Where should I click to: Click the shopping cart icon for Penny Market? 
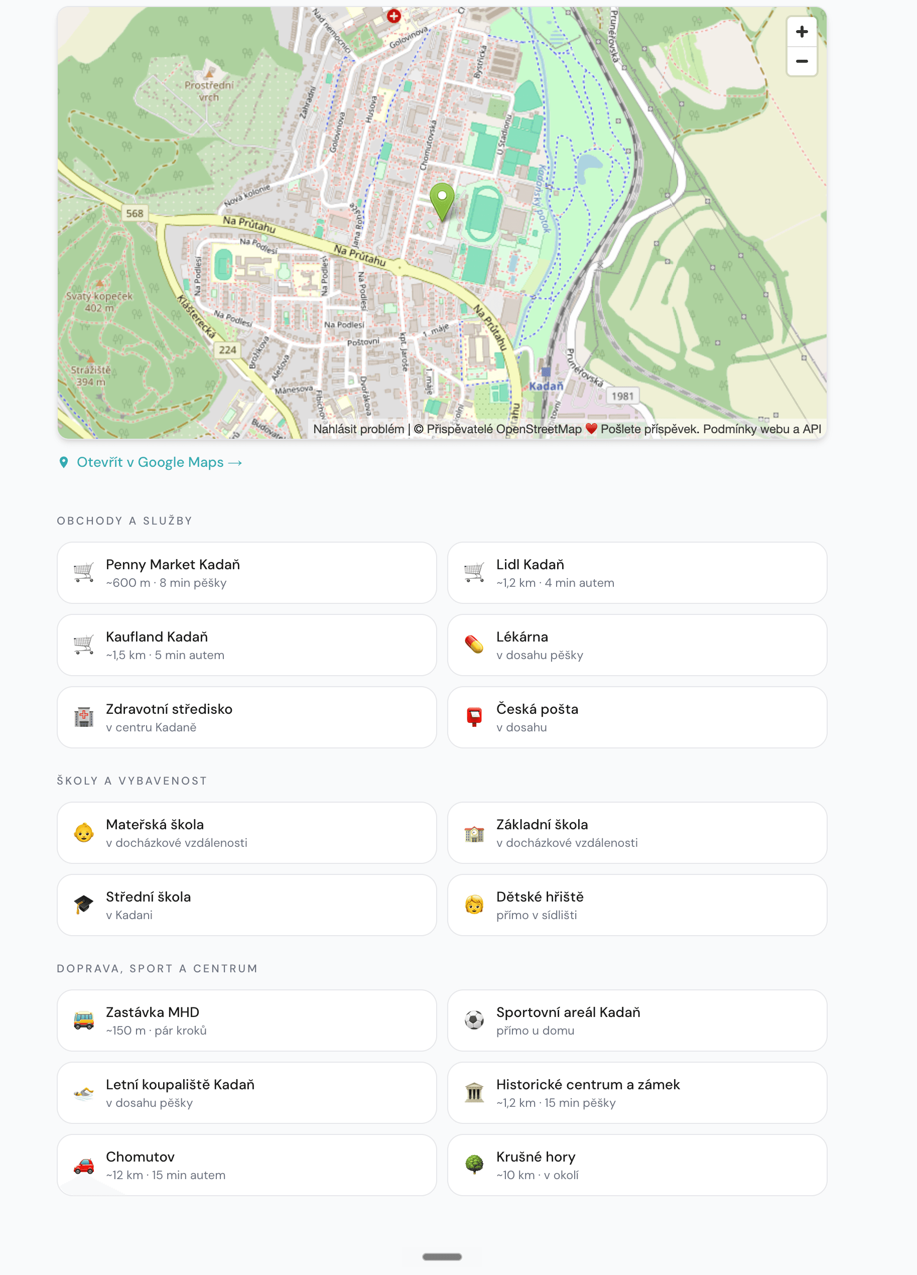(x=84, y=572)
